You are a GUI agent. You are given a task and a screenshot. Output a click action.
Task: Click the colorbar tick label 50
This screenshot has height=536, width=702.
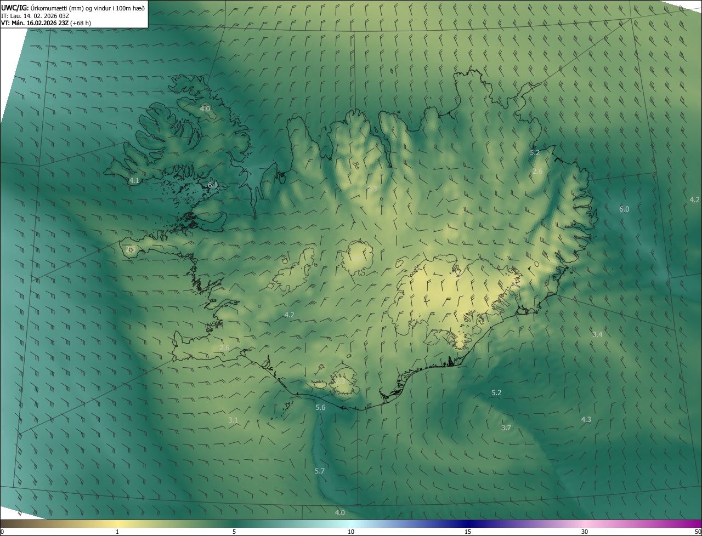click(698, 532)
